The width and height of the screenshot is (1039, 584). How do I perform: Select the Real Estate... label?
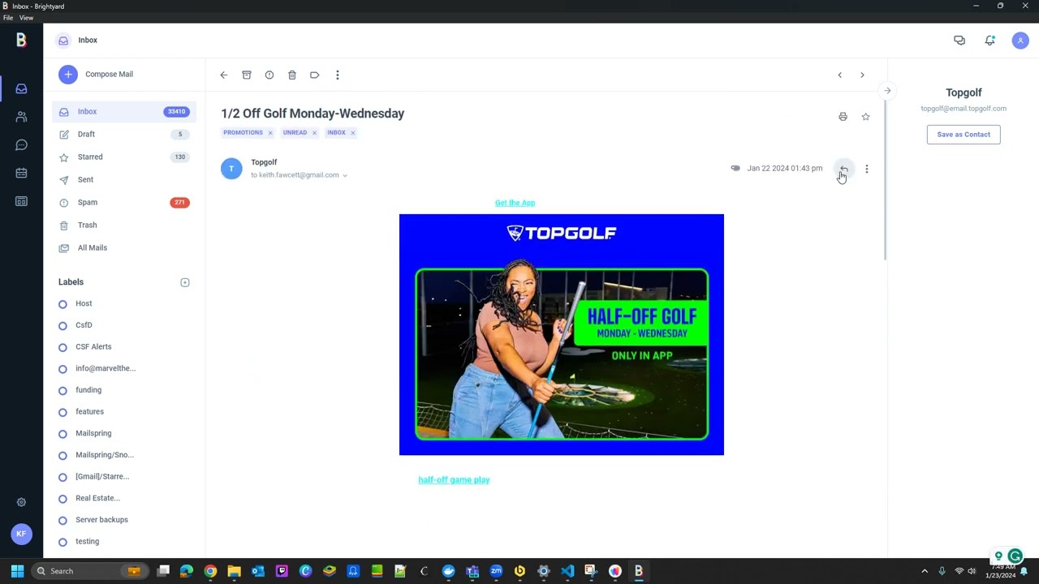click(97, 498)
